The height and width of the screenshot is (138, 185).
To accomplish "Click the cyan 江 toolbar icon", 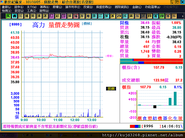I will 101,16.
